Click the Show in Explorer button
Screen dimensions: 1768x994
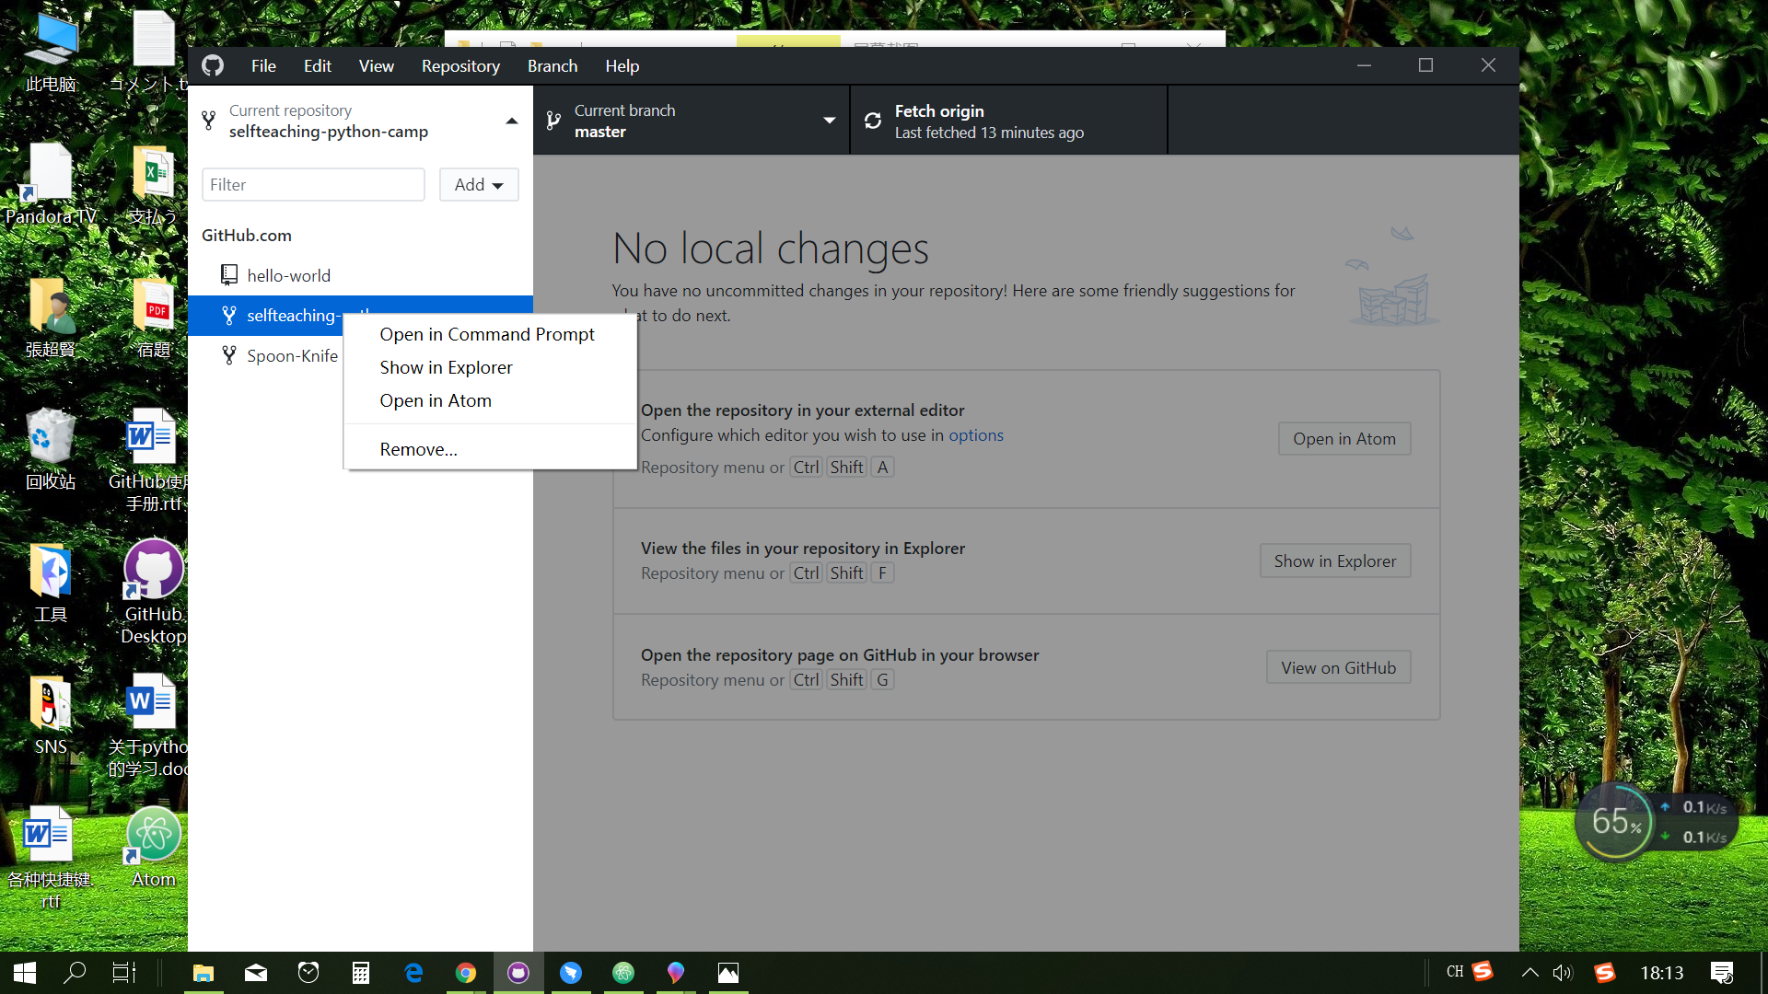click(1335, 561)
